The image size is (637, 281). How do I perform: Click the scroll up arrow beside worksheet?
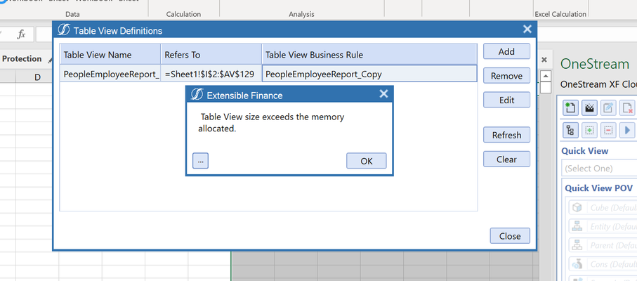pyautogui.click(x=546, y=76)
